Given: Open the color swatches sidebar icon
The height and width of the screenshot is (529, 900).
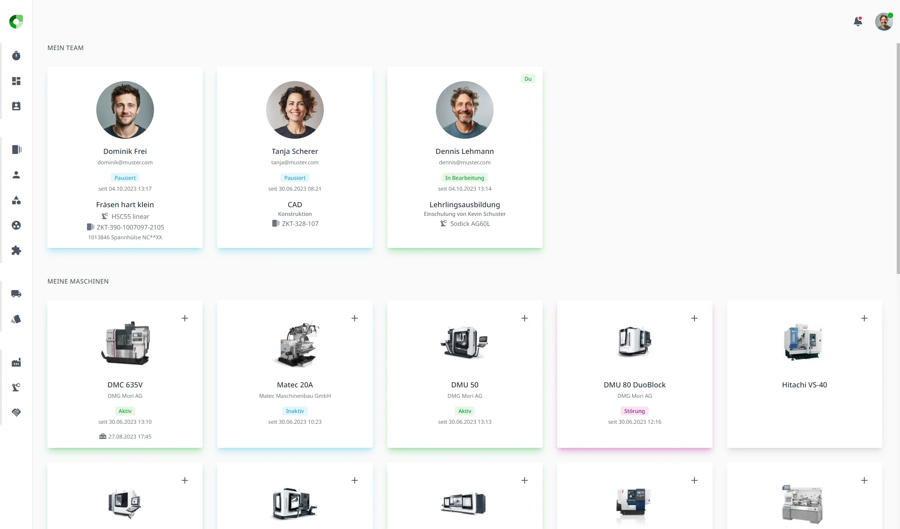Looking at the screenshot, I should [16, 319].
